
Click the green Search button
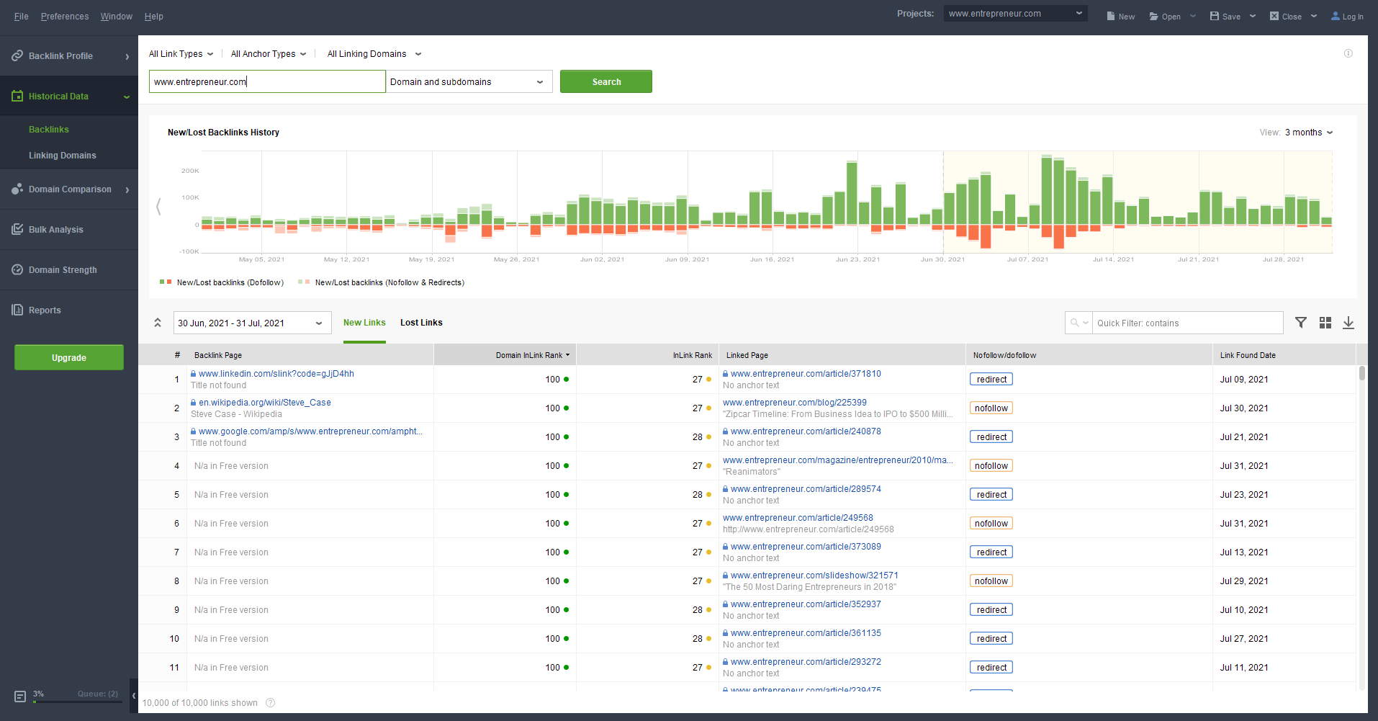coord(606,81)
